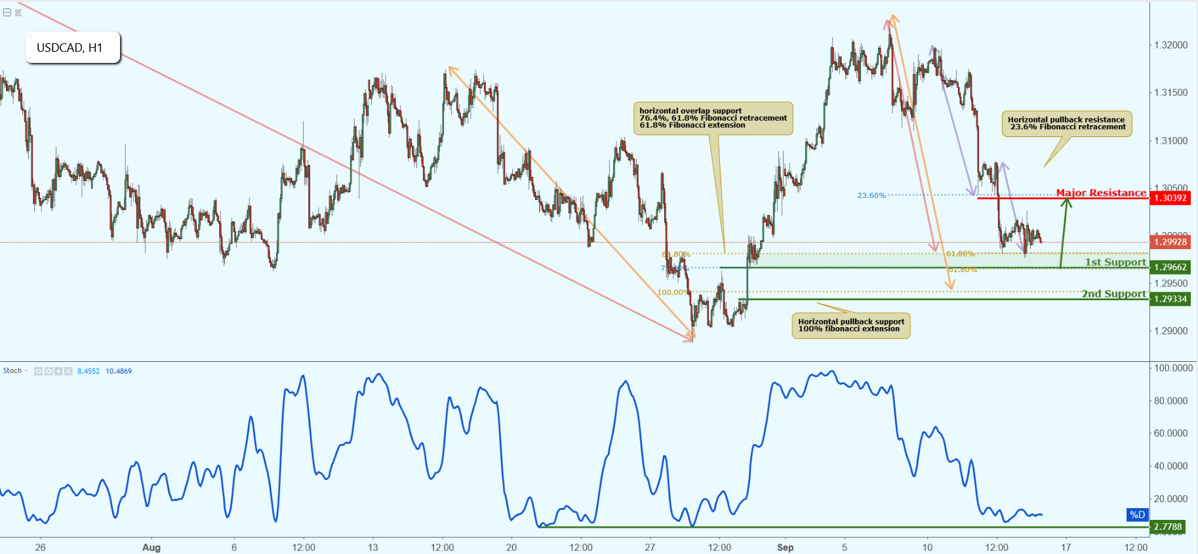
Task: Click the Sep date on the time axis
Action: point(785,547)
